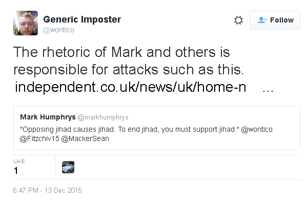Click the Follow button
The image size is (308, 201).
tap(275, 20)
